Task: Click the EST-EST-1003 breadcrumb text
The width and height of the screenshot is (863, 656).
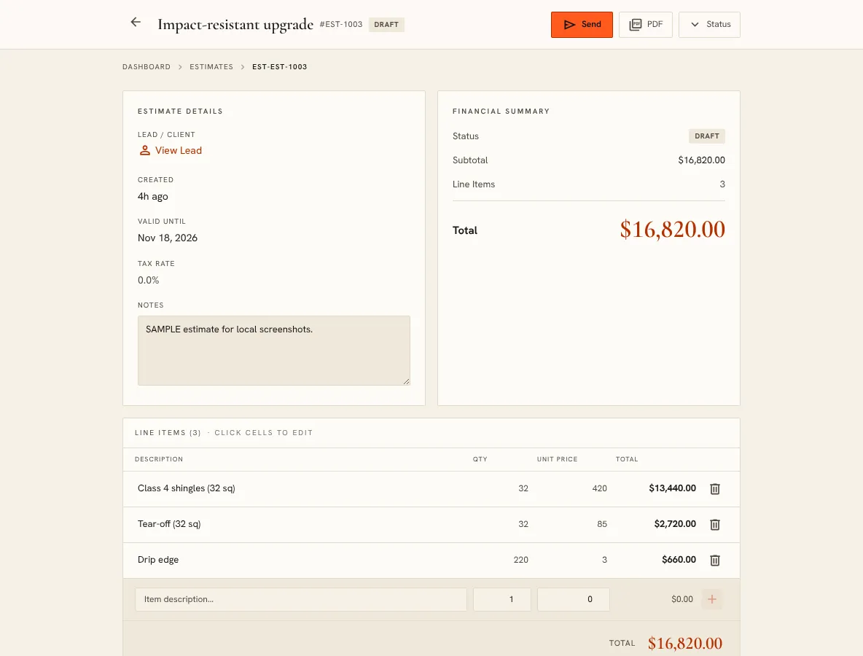Action: [x=280, y=66]
